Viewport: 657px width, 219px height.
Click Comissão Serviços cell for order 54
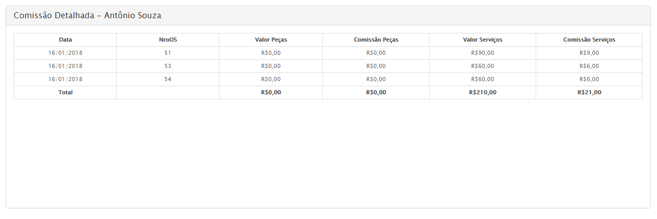point(589,79)
